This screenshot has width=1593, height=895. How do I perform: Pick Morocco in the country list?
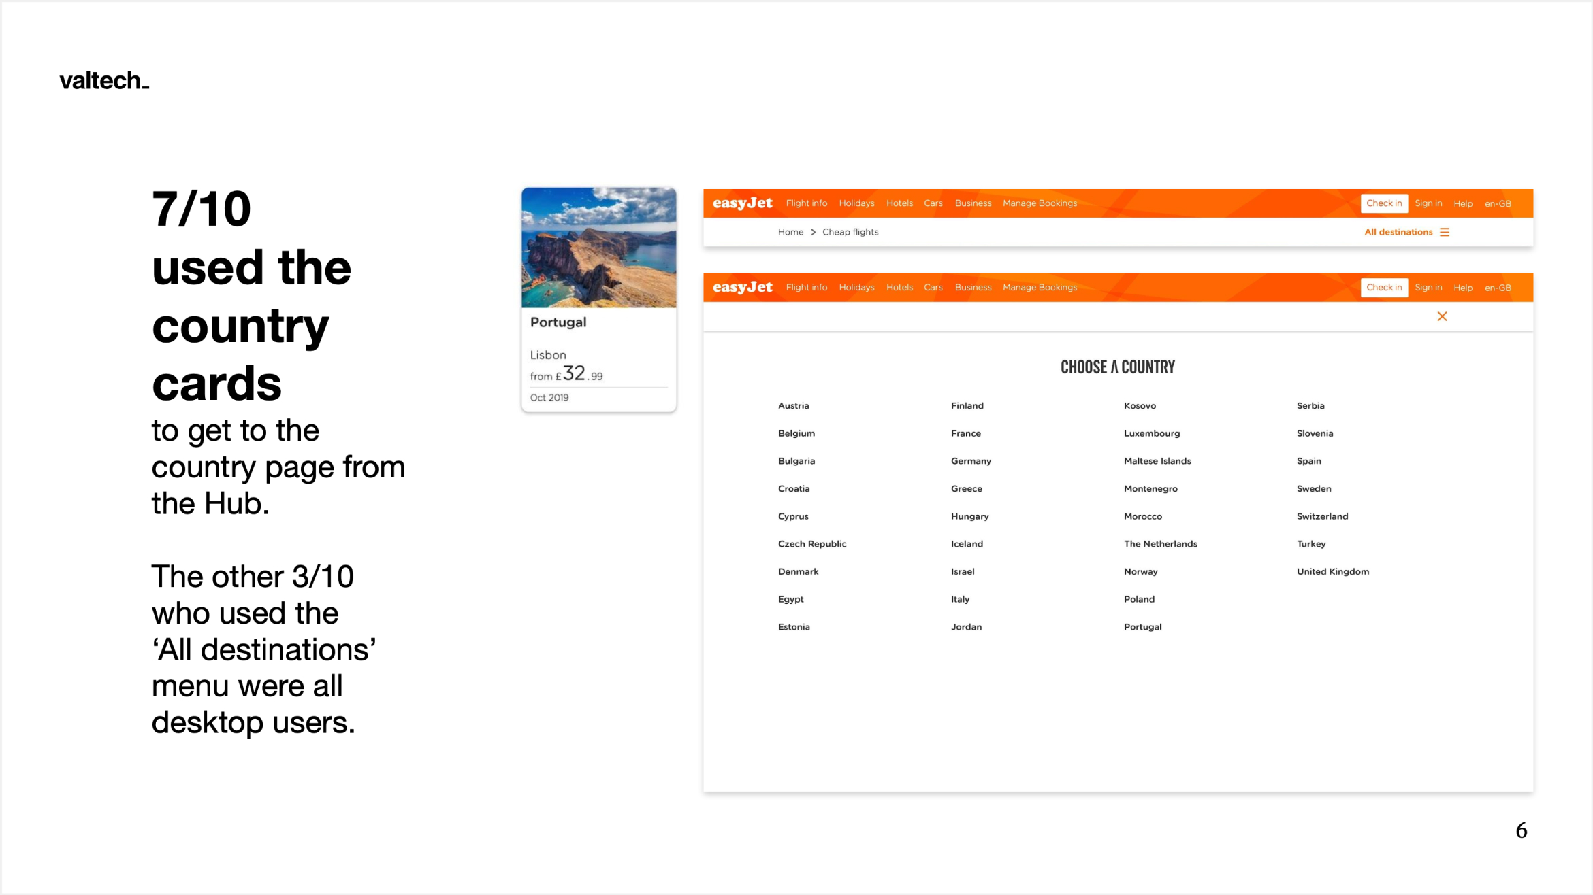point(1142,516)
